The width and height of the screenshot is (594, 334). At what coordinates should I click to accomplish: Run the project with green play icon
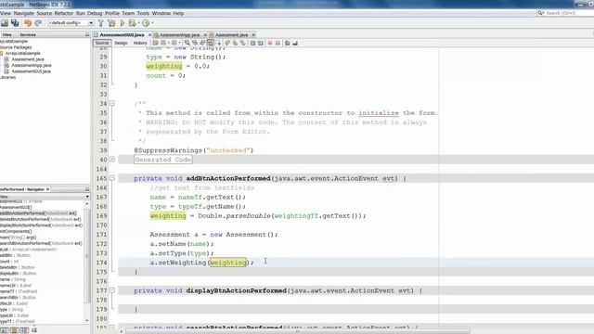[x=123, y=23]
